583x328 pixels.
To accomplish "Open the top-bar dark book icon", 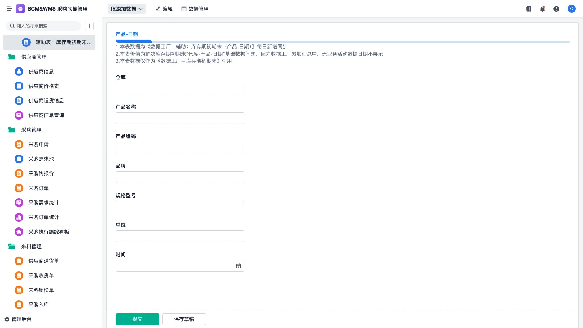I will click(529, 9).
